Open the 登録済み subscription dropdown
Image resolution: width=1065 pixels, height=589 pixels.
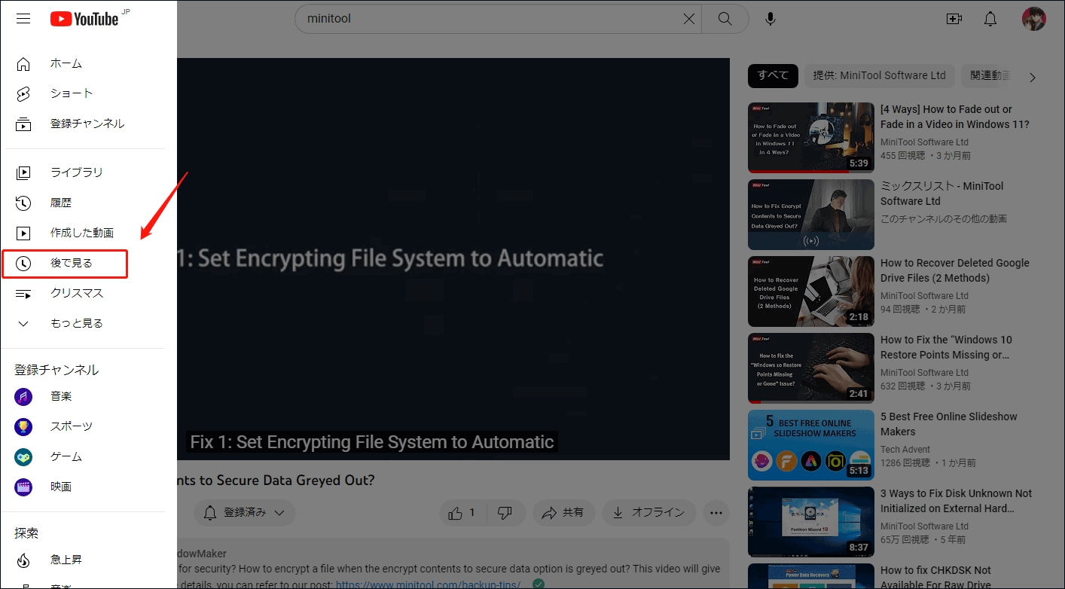click(245, 513)
